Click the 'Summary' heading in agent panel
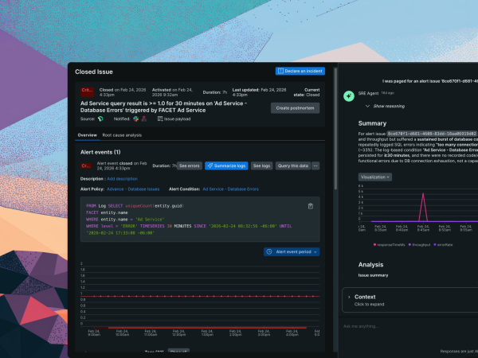Screen dimensions: 478x358 [372, 123]
